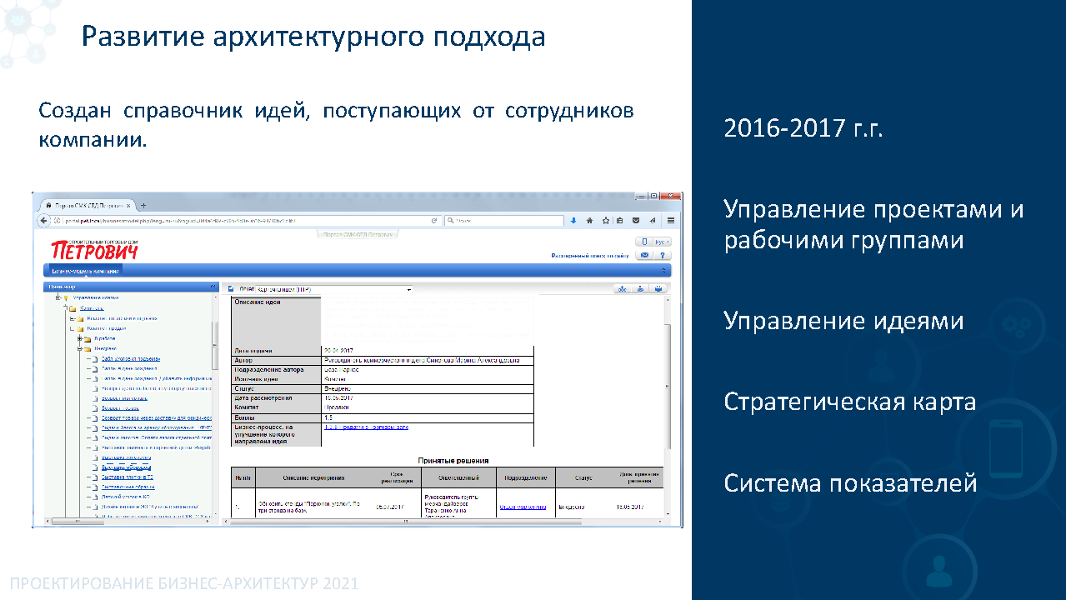
Task: Collapse the Управление идеями tree node
Action: [x=58, y=297]
